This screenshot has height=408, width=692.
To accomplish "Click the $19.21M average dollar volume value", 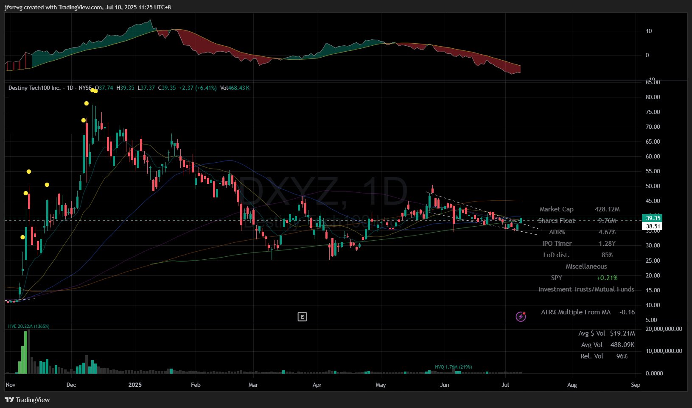I will [622, 333].
